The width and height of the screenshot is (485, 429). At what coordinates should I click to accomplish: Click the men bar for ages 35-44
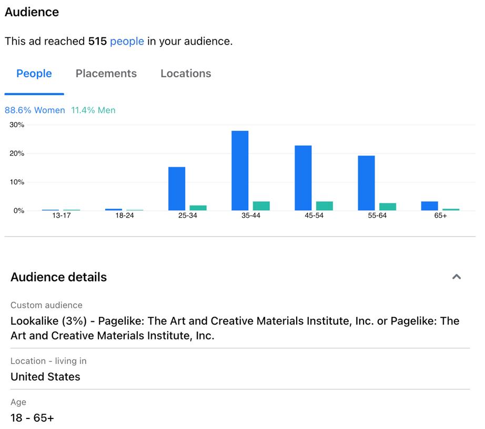261,206
